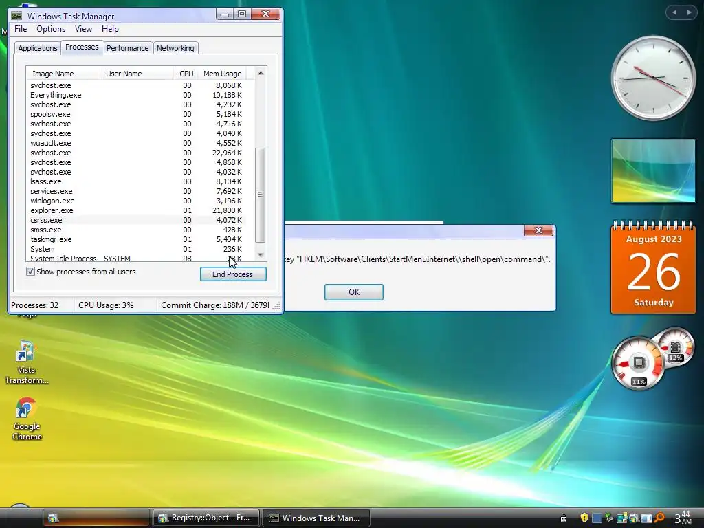704x528 pixels.
Task: Select the taskmgr.exe process row
Action: point(140,239)
